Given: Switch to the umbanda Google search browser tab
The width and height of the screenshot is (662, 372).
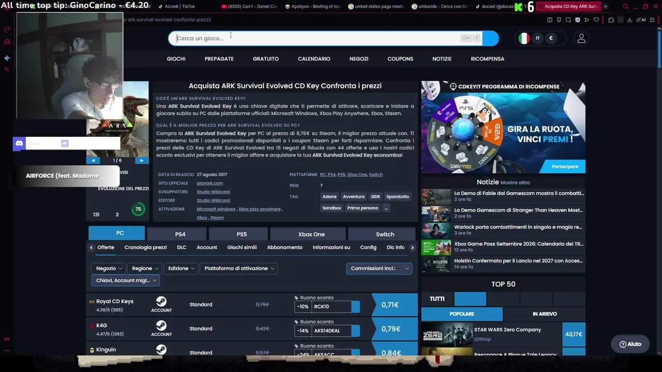Looking at the screenshot, I should pyautogui.click(x=440, y=6).
